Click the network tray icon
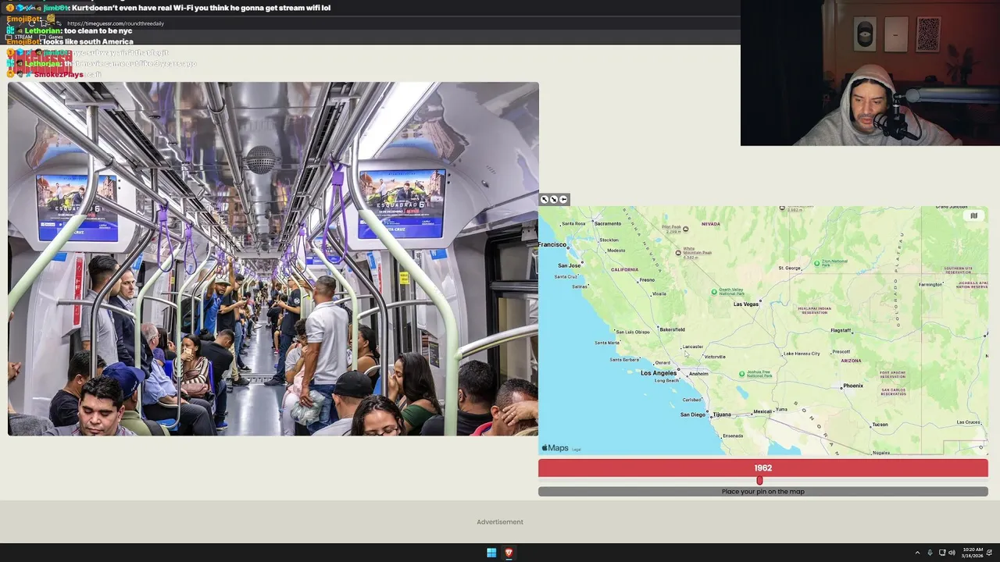The height and width of the screenshot is (562, 1000). [942, 553]
